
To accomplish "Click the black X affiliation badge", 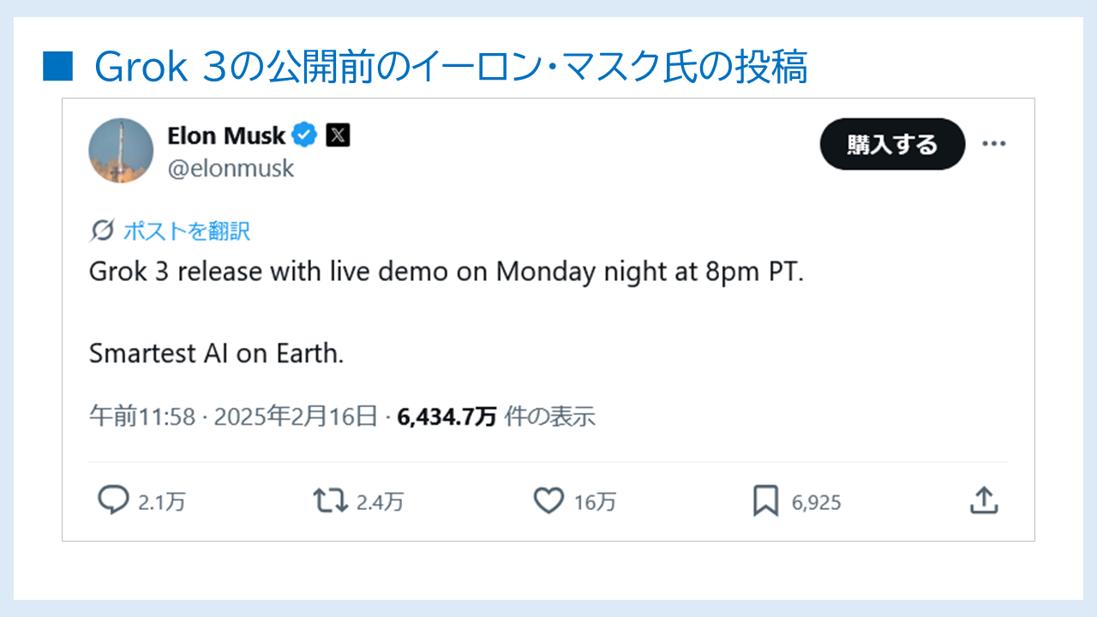I will click(x=339, y=135).
